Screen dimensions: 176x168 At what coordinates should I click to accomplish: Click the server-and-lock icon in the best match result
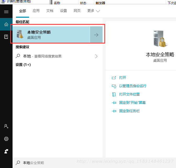20,34
